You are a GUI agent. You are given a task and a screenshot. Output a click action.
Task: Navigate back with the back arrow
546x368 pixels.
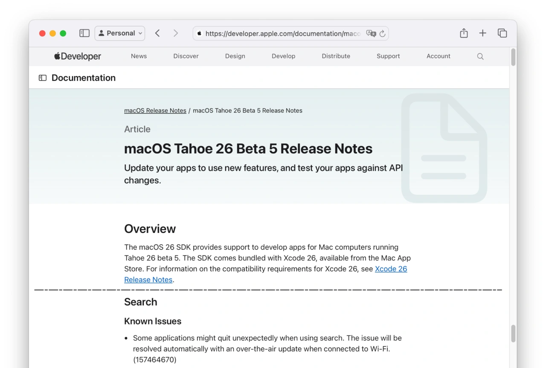coord(157,33)
